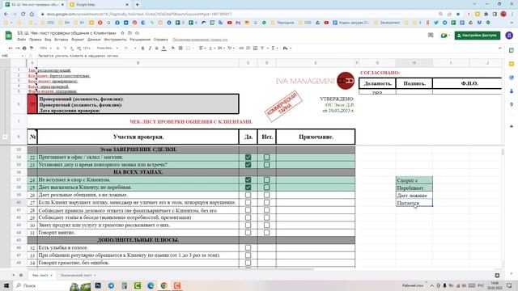
Task: Switch to the Чек-лист sheet tab
Action: click(42, 275)
